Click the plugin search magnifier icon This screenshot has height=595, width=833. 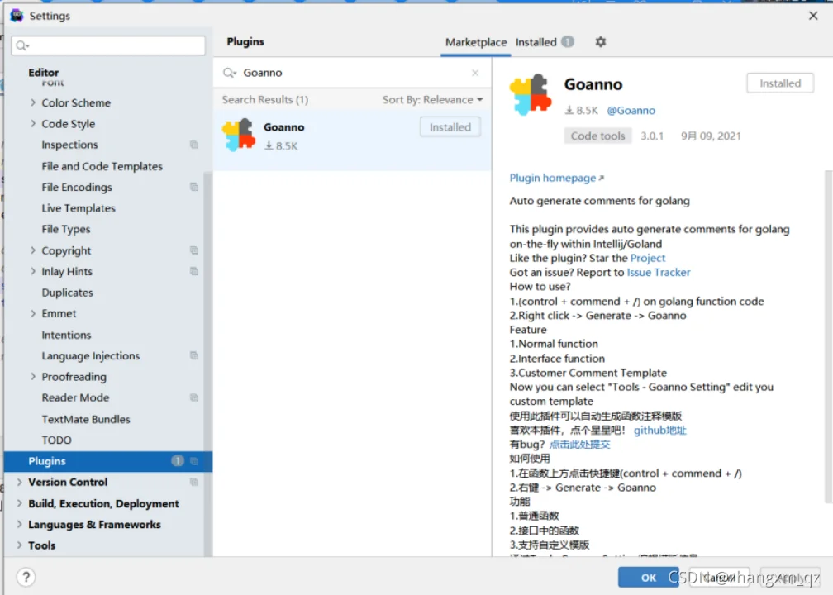tap(229, 73)
